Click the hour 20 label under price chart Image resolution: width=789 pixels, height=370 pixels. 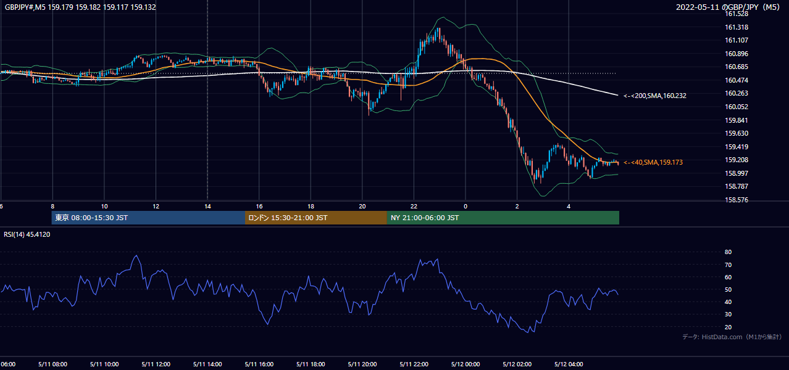(362, 207)
